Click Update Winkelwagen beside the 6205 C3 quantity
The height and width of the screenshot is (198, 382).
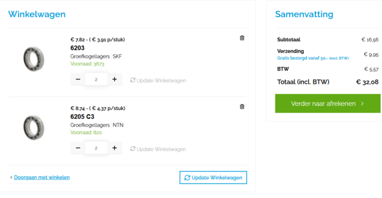(158, 149)
